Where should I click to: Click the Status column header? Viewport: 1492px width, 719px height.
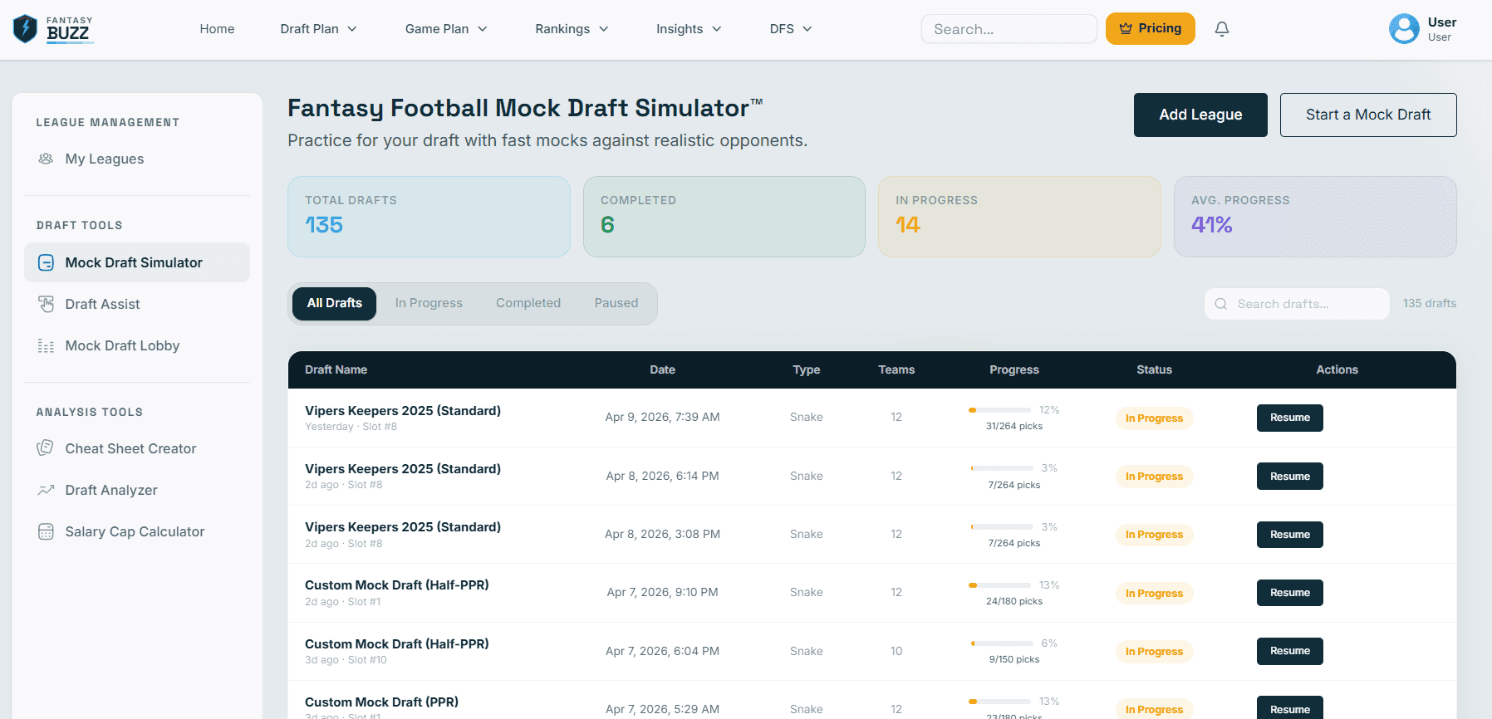(1154, 369)
